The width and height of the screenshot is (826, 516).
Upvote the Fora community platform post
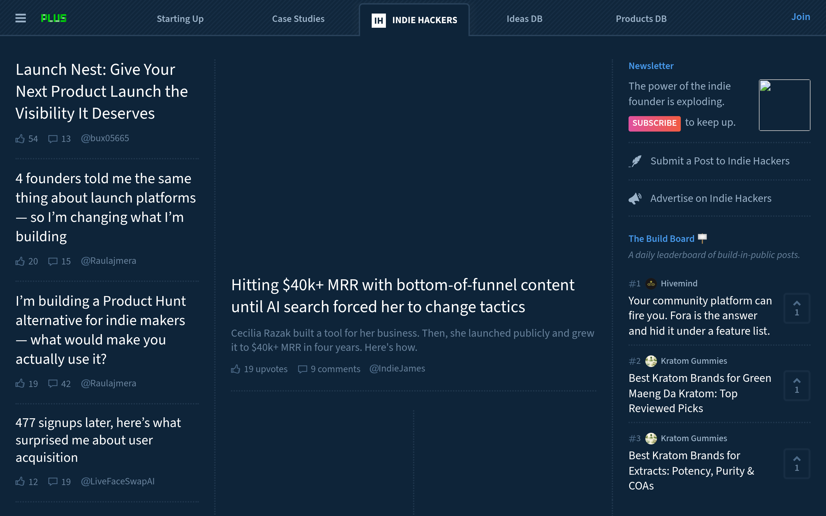click(797, 308)
